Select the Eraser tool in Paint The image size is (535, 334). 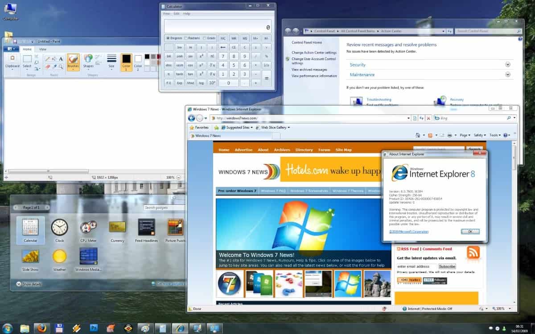48,66
